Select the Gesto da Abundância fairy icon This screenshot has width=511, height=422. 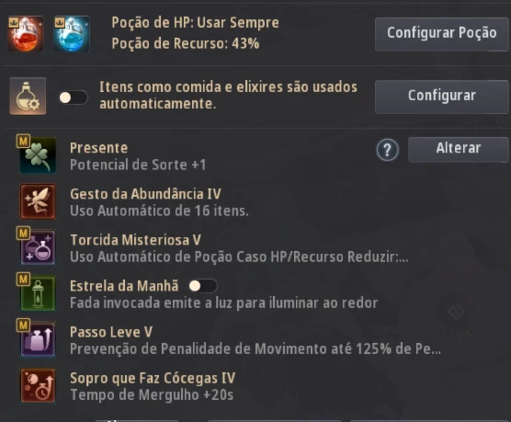coord(38,201)
